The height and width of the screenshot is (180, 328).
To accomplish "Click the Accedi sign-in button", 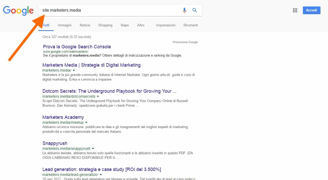I will 311,10.
